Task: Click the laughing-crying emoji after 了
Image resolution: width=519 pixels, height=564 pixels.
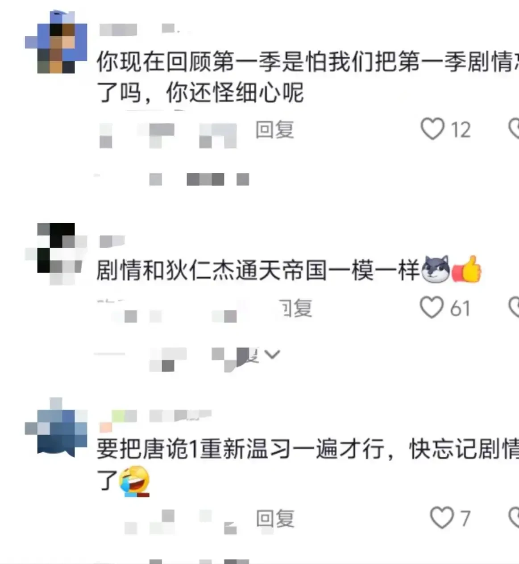Action: (134, 481)
